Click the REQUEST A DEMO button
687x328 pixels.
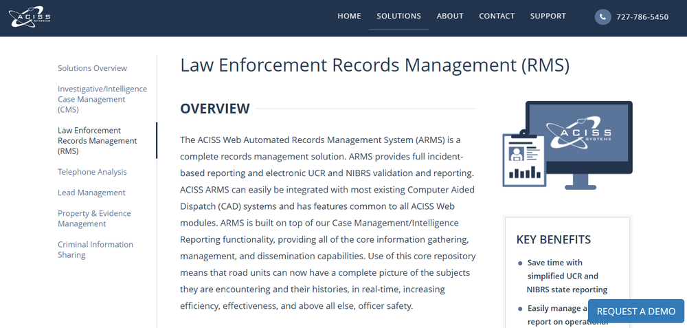tap(636, 311)
